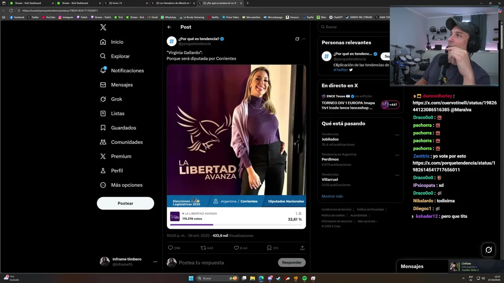Screen dimensions: 504x283
Task: Open Más opciones circle icon
Action: click(x=103, y=185)
